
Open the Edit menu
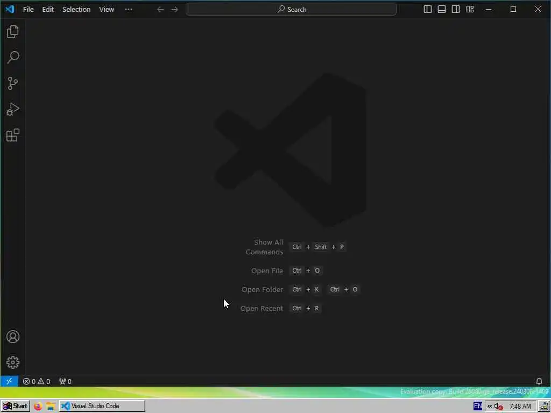point(48,10)
